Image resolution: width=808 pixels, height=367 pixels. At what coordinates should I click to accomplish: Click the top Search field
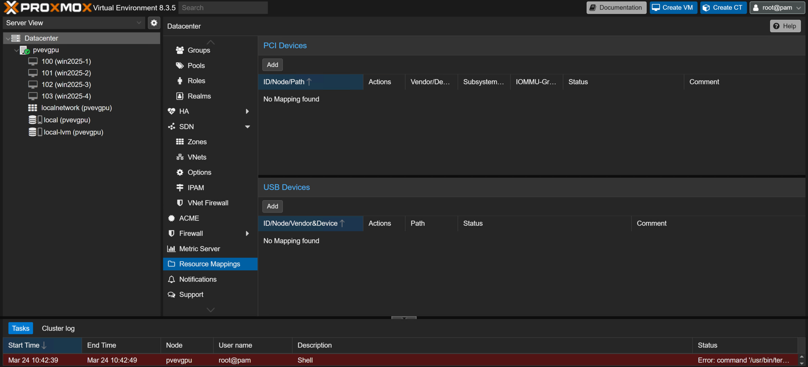[223, 8]
